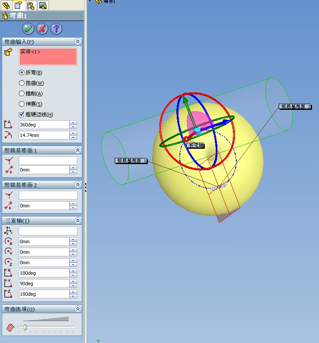
Task: Select the 实体<1> body selection box
Action: (48, 57)
